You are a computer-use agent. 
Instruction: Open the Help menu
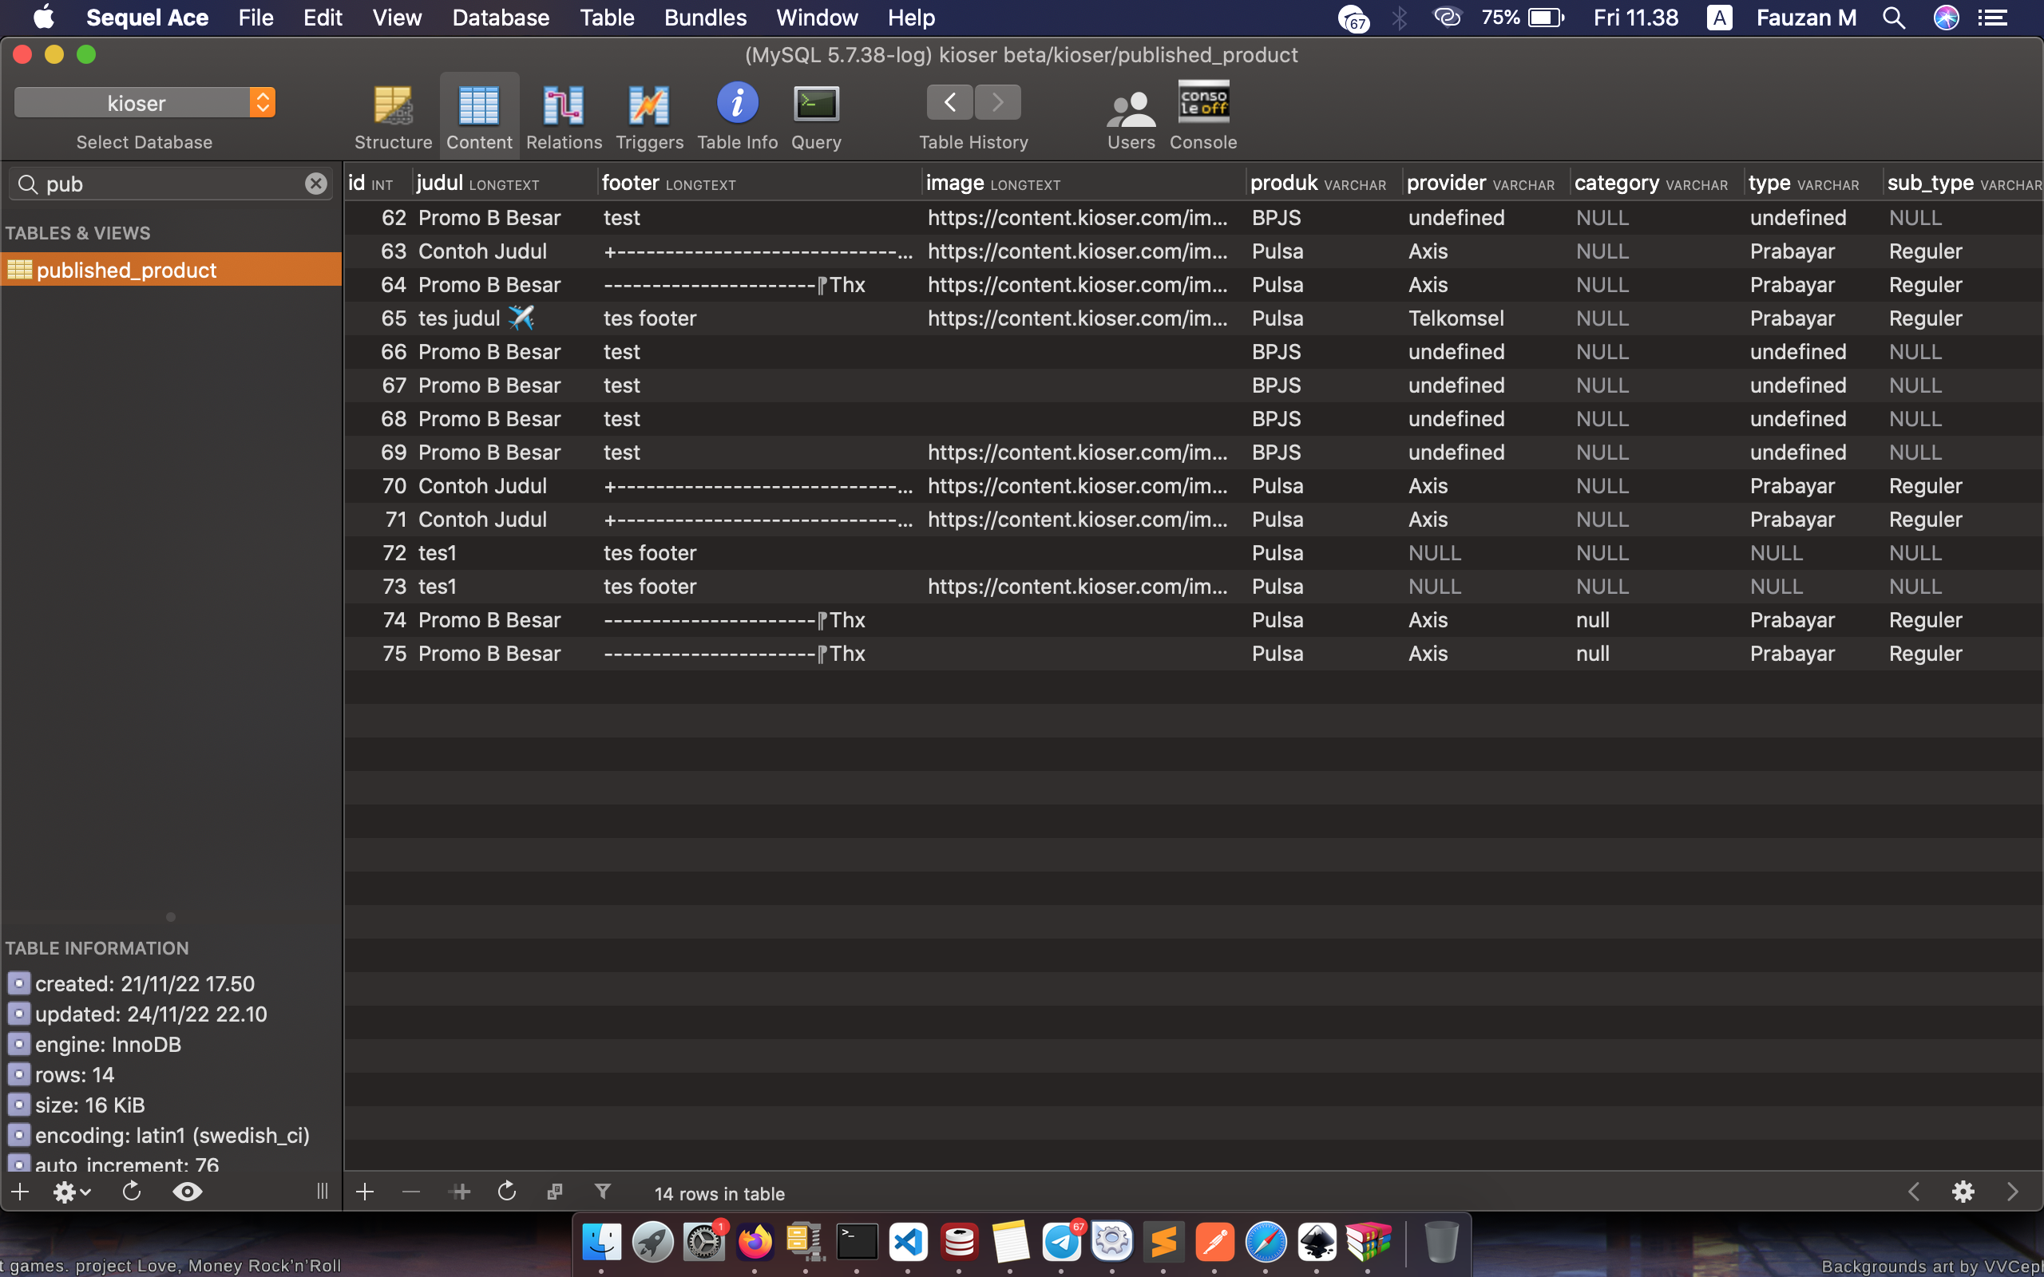click(911, 18)
